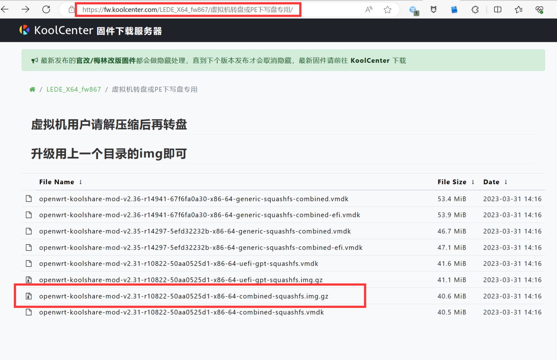
Task: Click the 53.4 MiB file size
Action: (452, 199)
